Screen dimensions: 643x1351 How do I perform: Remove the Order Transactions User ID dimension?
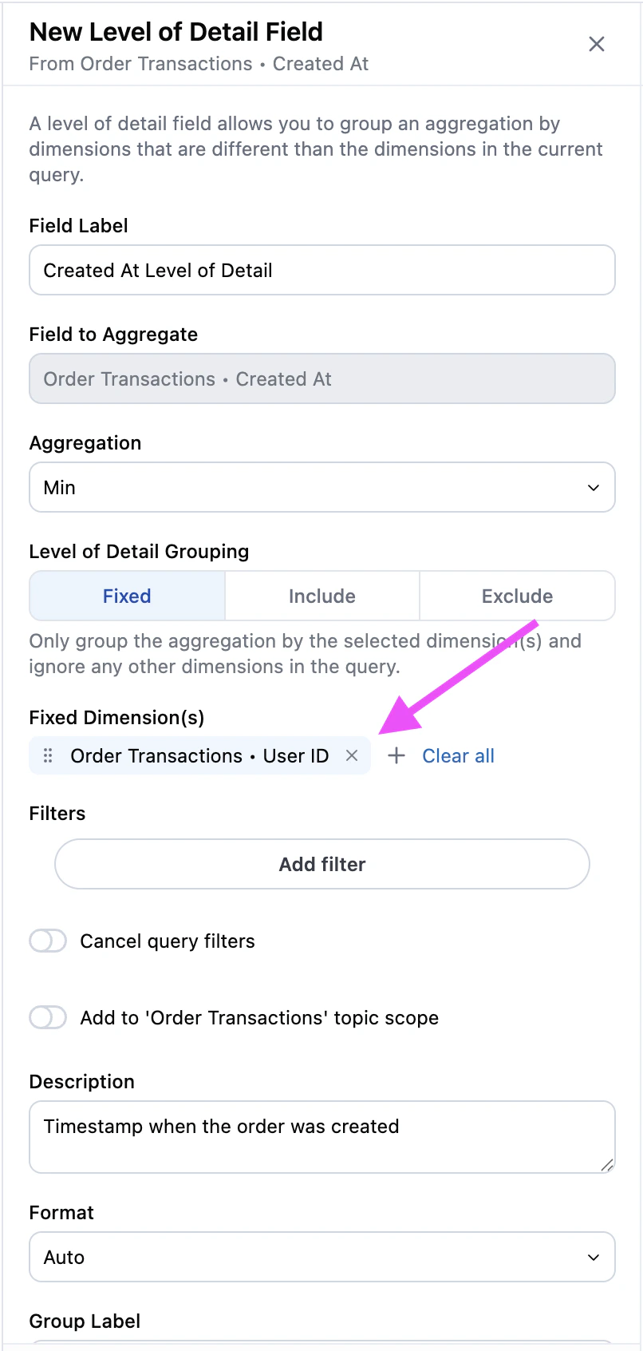click(x=352, y=755)
